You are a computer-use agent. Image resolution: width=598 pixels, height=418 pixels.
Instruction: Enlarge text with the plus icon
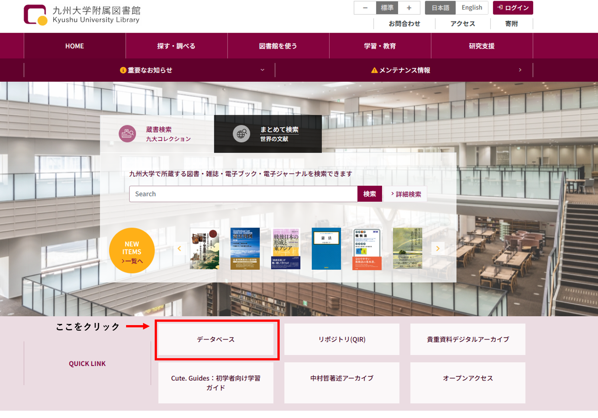point(409,7)
